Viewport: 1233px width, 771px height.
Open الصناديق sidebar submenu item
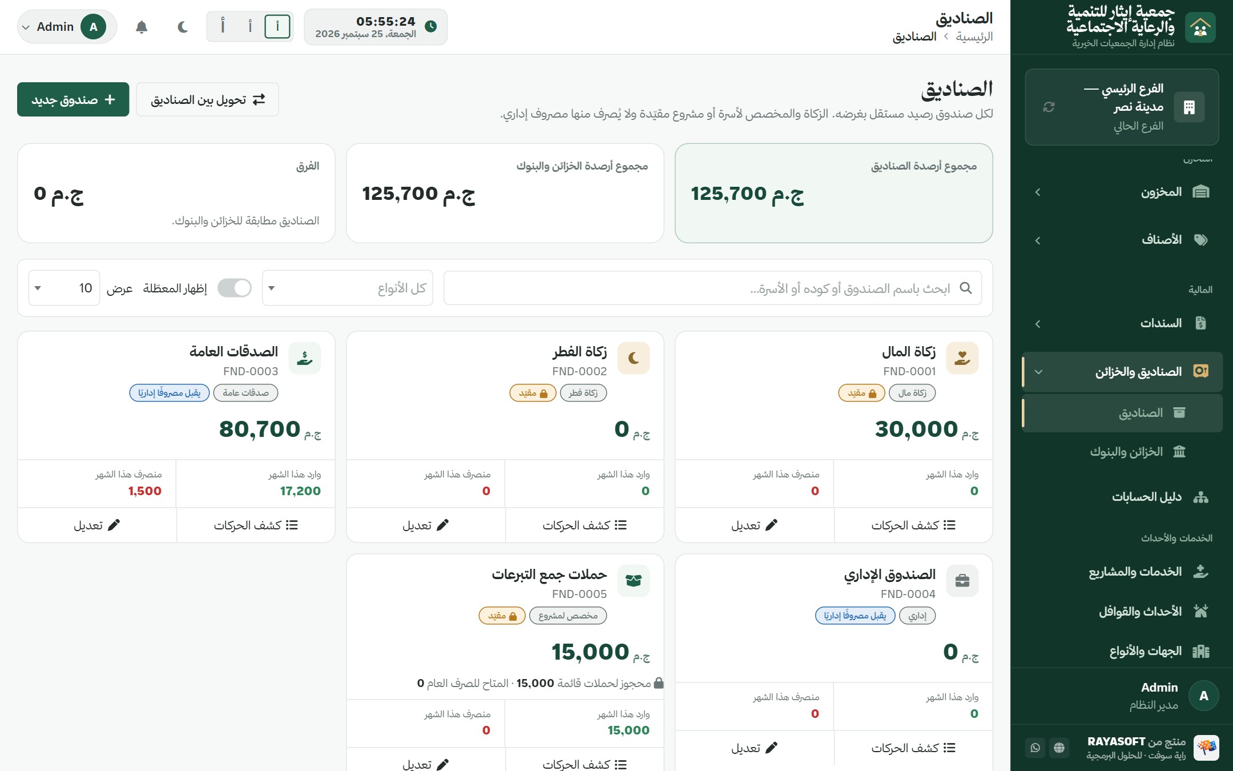[1122, 412]
